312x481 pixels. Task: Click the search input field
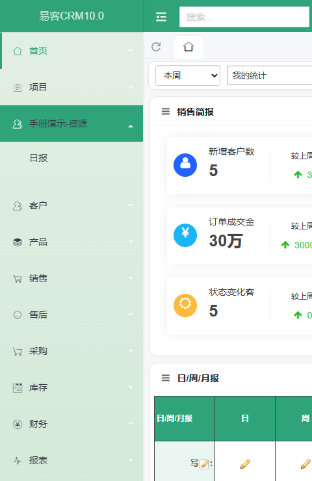pyautogui.click(x=244, y=17)
